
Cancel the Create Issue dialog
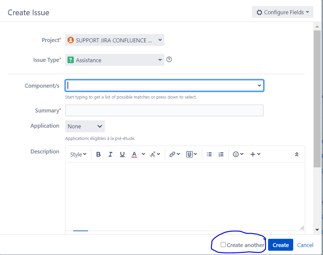click(x=305, y=245)
